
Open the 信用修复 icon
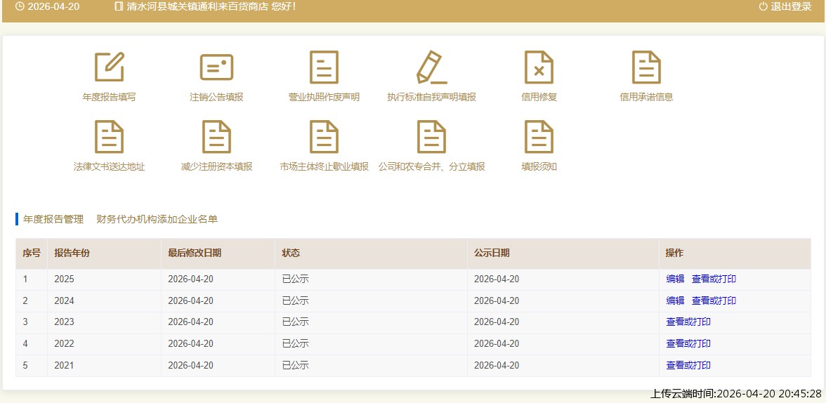(x=539, y=67)
